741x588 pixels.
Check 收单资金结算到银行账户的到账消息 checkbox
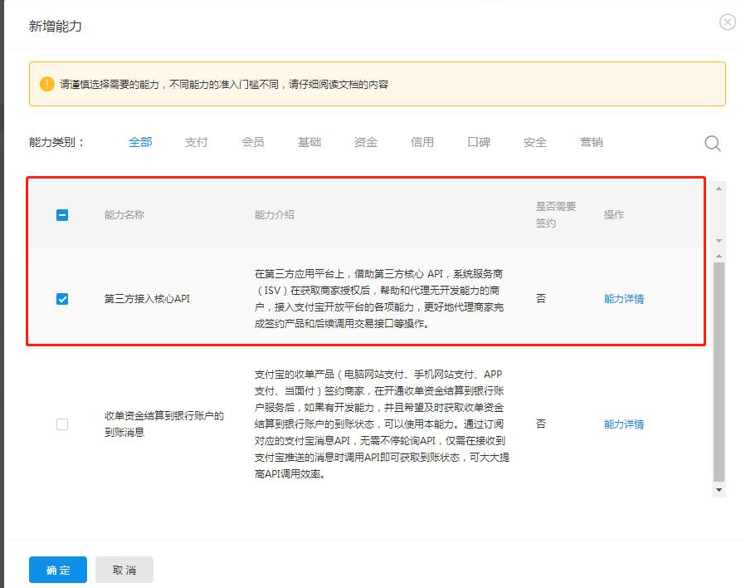pos(62,424)
